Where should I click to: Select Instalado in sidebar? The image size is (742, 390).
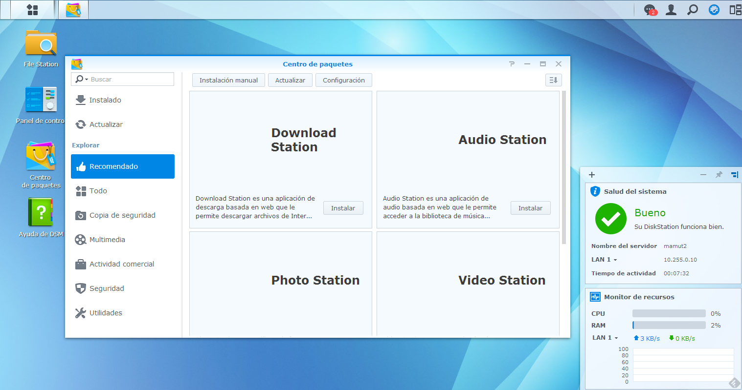pyautogui.click(x=123, y=100)
